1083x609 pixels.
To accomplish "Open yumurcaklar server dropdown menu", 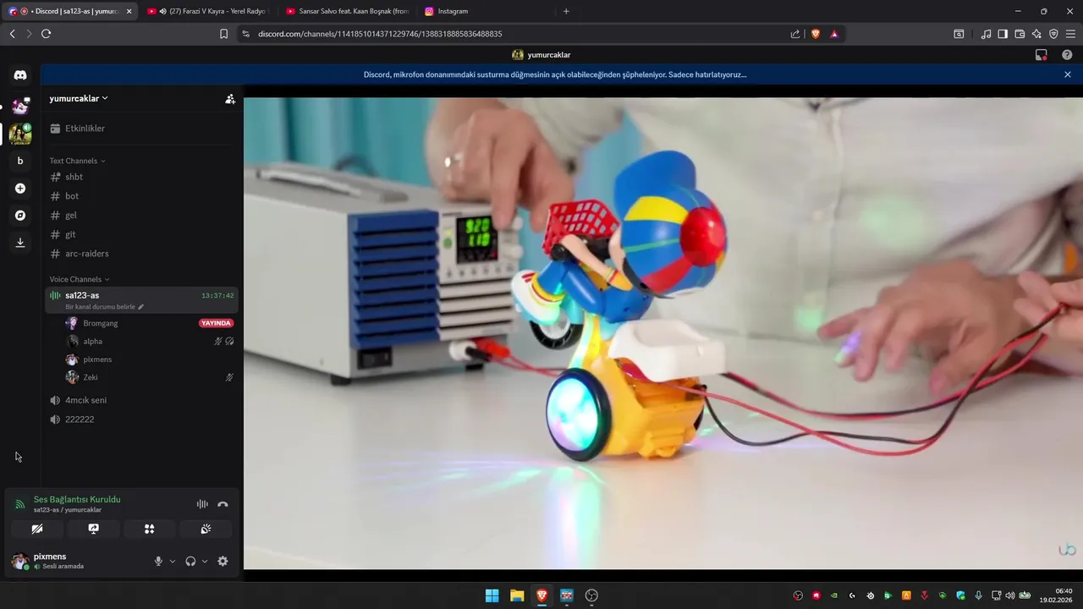I will tap(79, 98).
